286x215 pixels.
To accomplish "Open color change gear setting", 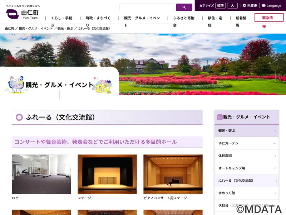I will [250, 6].
